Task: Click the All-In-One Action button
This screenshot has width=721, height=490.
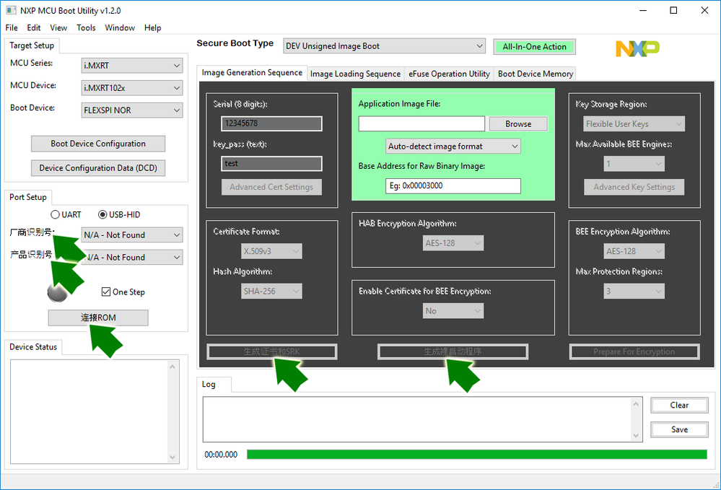Action: pyautogui.click(x=534, y=46)
